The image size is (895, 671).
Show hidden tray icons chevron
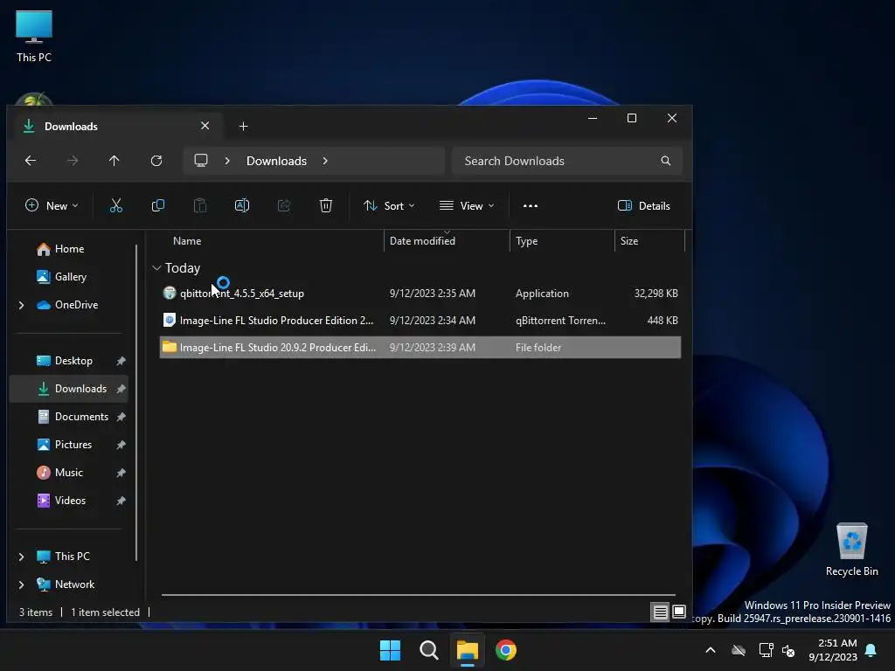tap(711, 650)
